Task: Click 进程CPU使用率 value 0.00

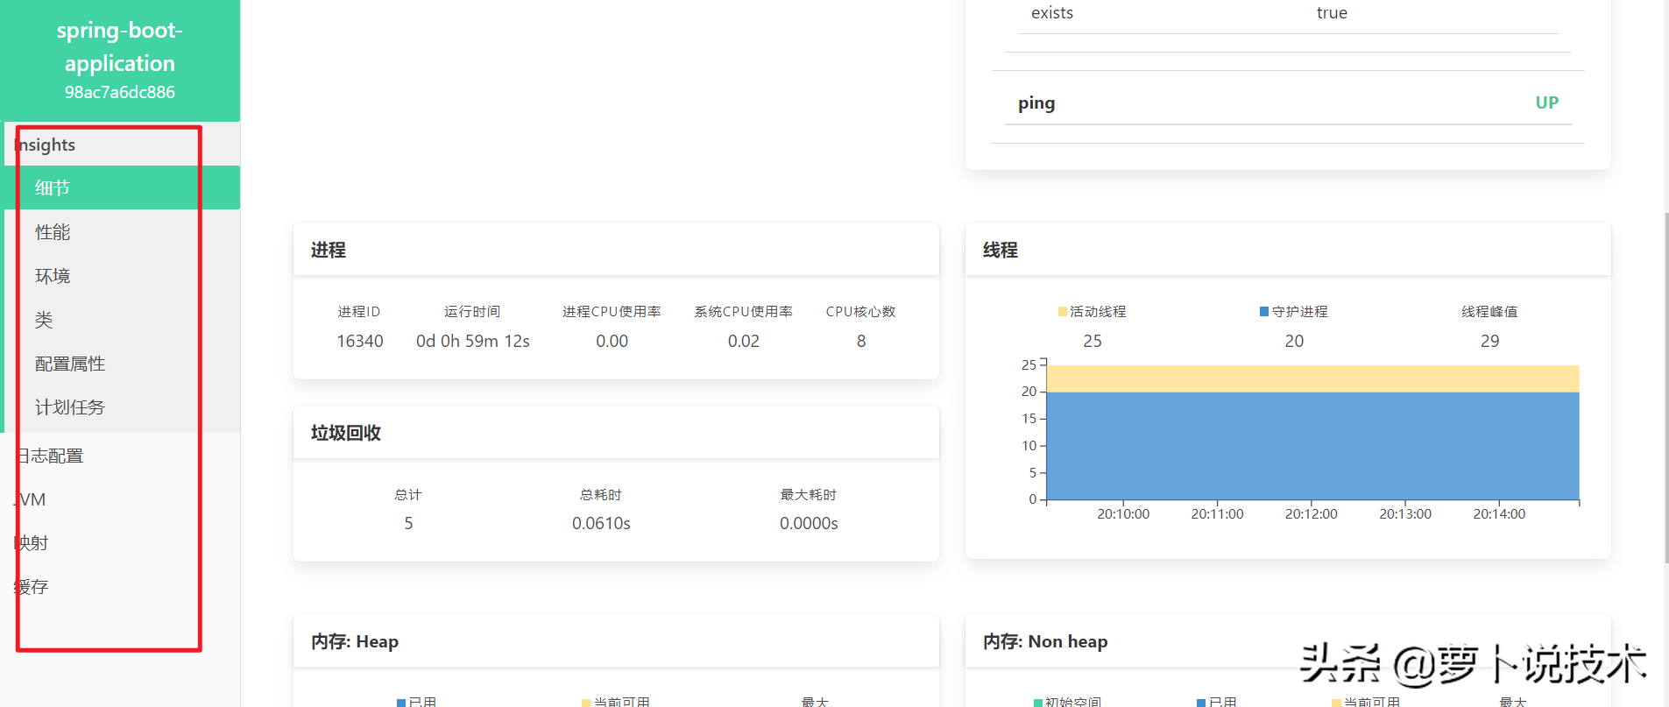Action: coord(612,341)
